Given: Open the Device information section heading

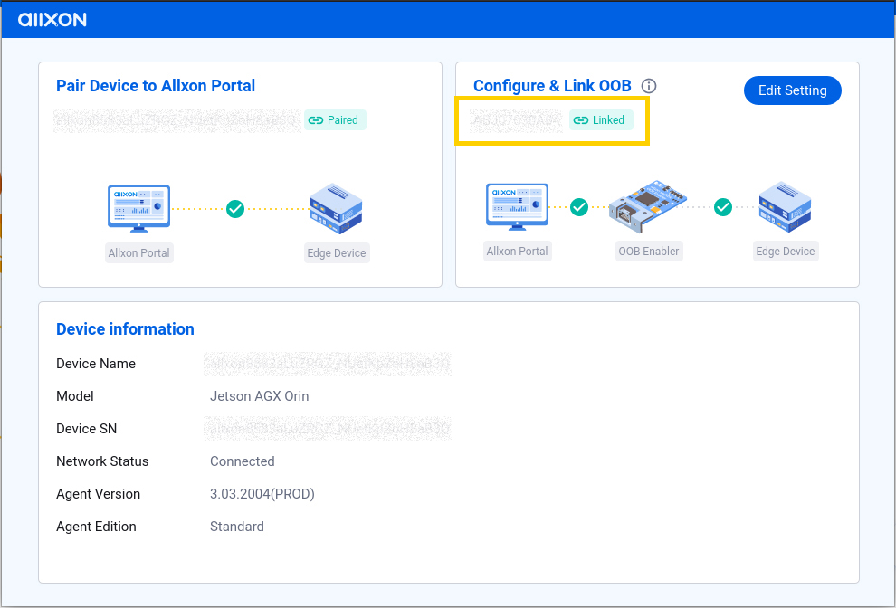Looking at the screenshot, I should point(125,329).
